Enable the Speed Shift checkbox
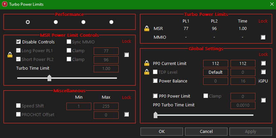 coord(18,105)
